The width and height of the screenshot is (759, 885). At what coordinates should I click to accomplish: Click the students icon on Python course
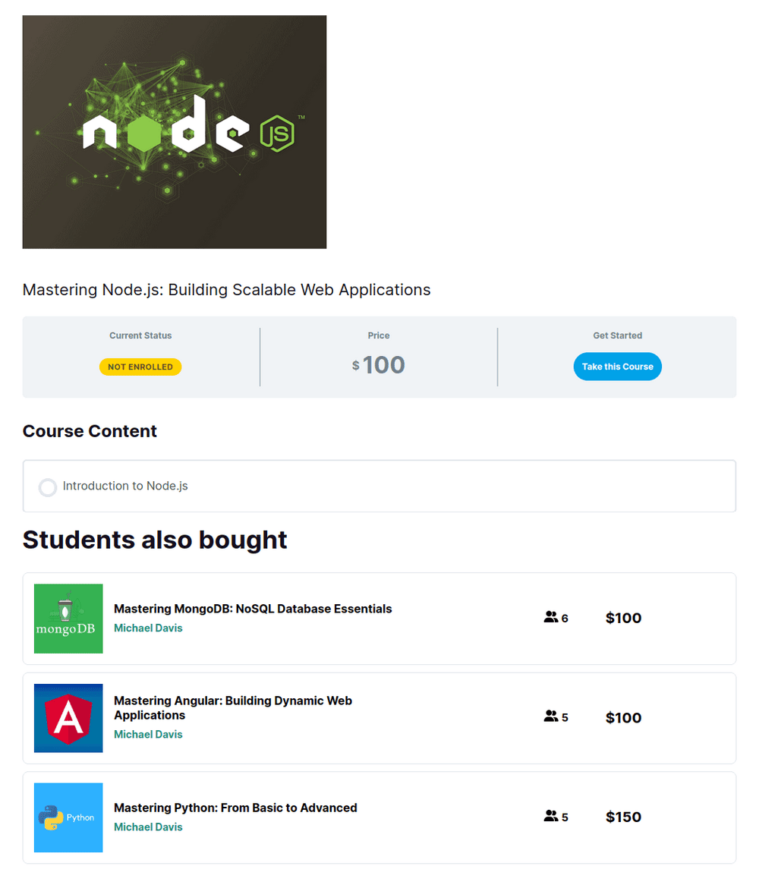tap(551, 817)
